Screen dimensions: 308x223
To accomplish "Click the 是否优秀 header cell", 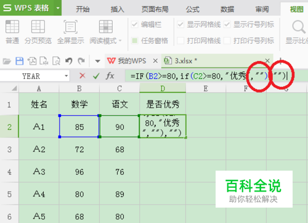I will (x=163, y=104).
